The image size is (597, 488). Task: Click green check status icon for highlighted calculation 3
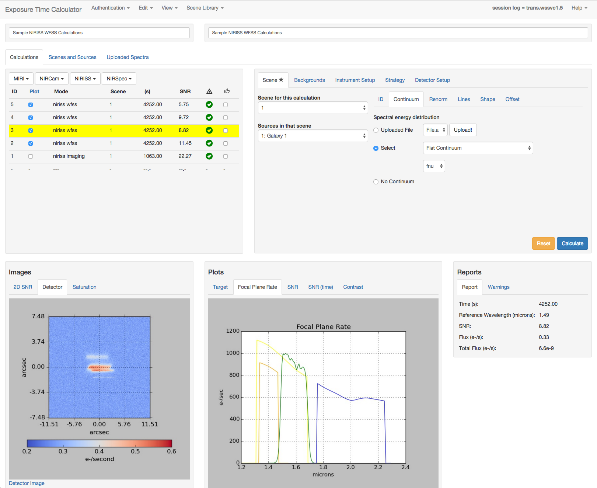point(209,131)
